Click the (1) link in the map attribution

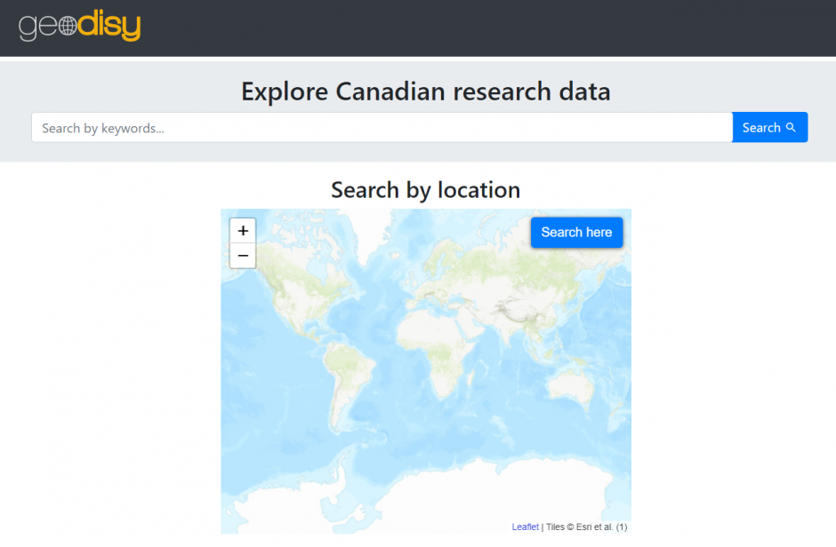point(623,527)
